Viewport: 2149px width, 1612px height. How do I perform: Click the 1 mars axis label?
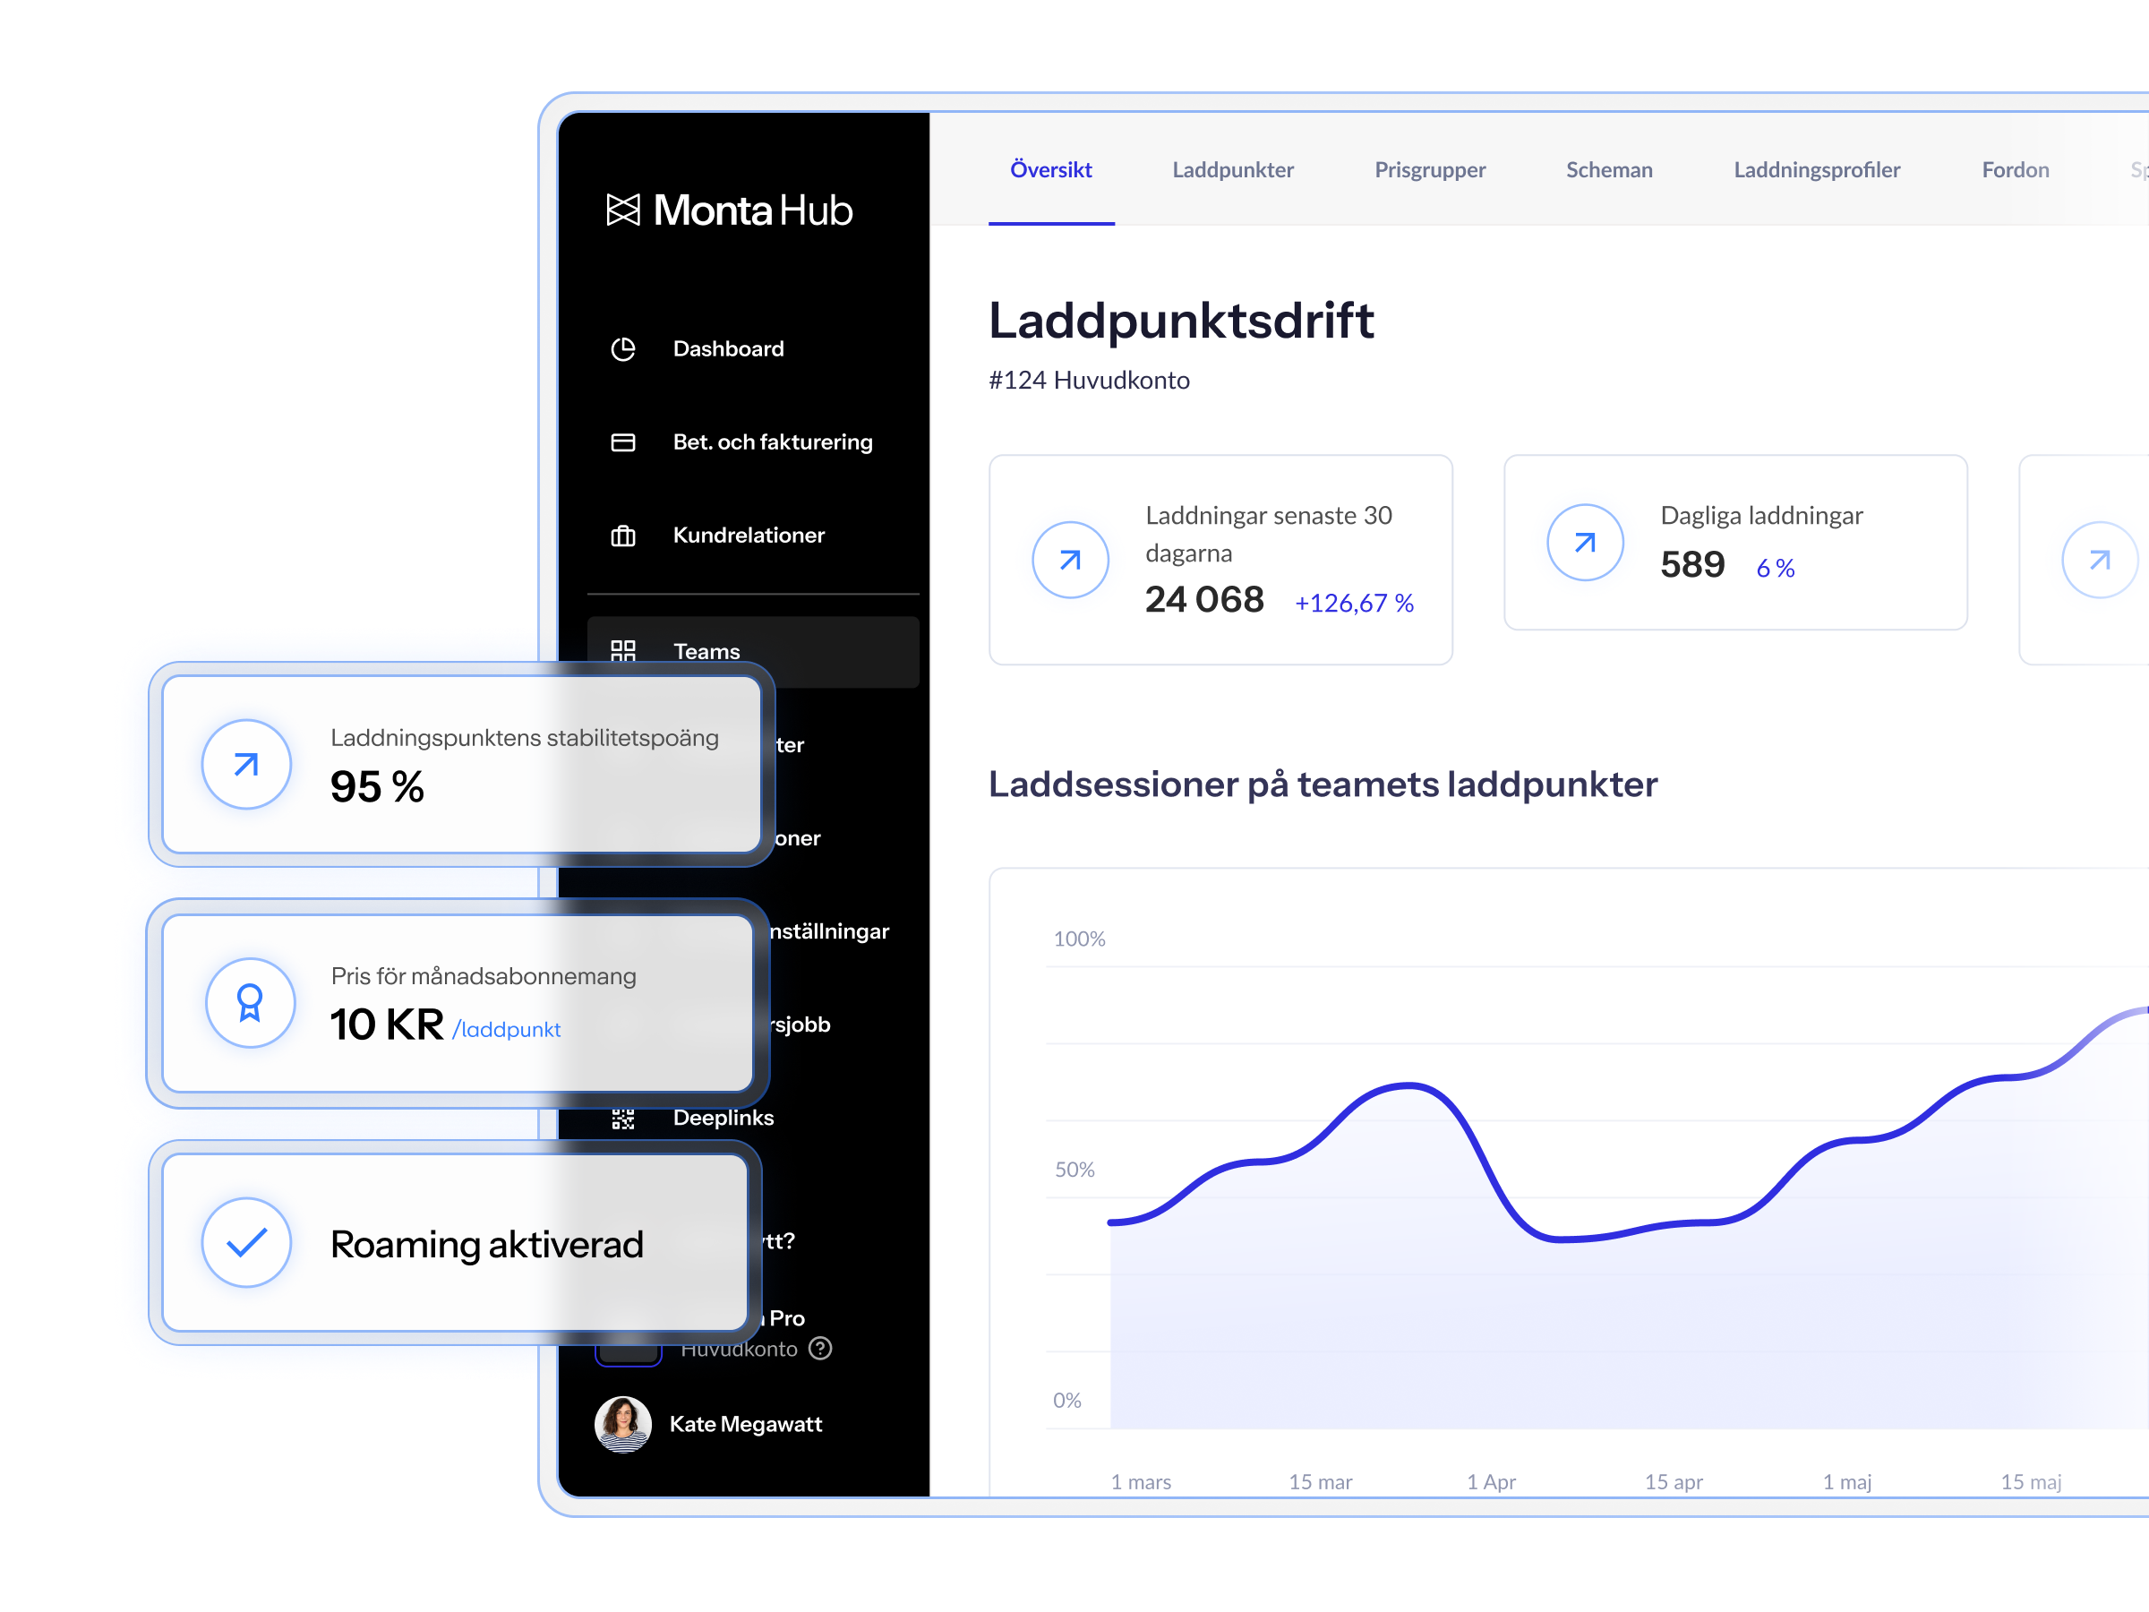(x=1142, y=1482)
